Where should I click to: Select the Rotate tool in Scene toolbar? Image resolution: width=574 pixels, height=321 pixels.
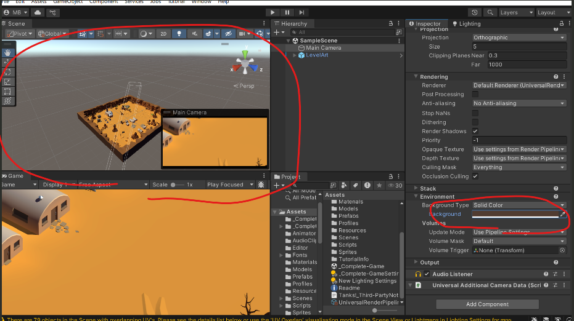click(x=7, y=72)
